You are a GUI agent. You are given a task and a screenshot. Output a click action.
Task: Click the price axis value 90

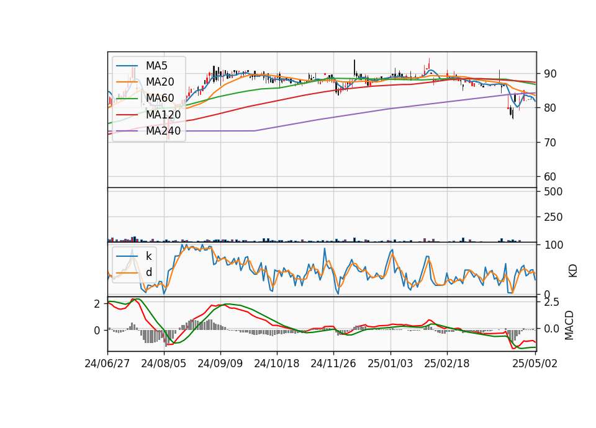[x=551, y=74]
